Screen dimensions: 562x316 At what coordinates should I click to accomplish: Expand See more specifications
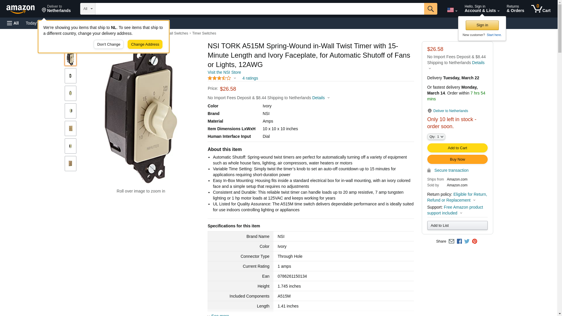(220, 315)
